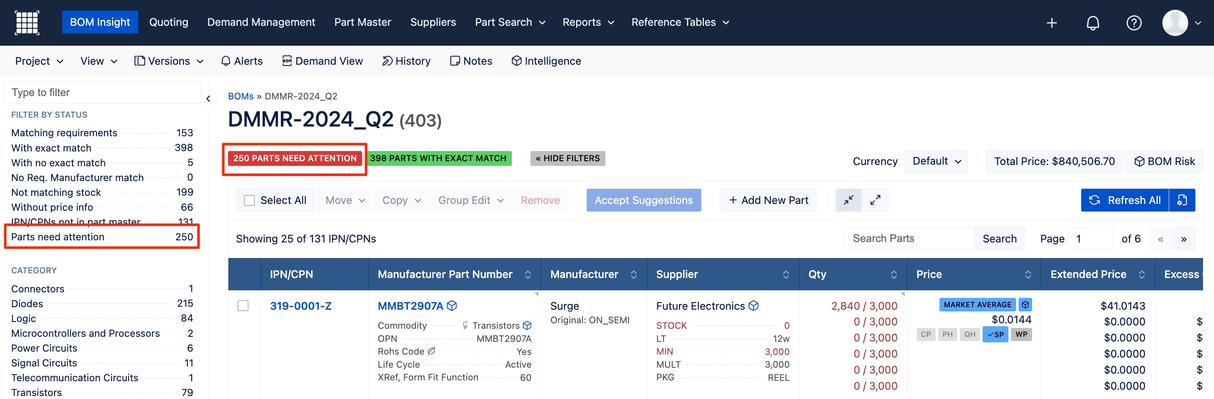Click into the Type to filter field
Image resolution: width=1214 pixels, height=399 pixels.
click(x=102, y=92)
